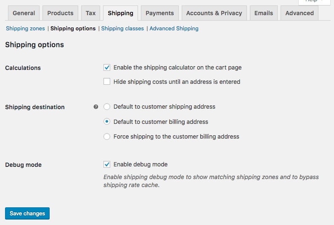The width and height of the screenshot is (334, 225).
Task: Open the Tax tab
Action: click(x=90, y=13)
